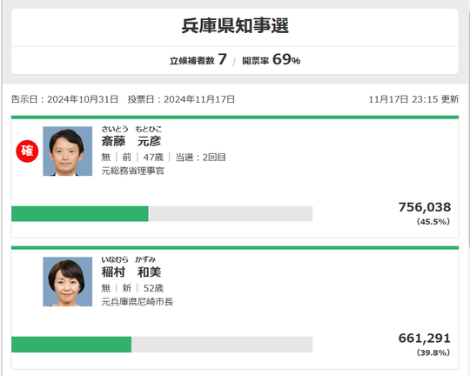Click the 当選：2回目 label
470x376 pixels.
pyautogui.click(x=200, y=158)
